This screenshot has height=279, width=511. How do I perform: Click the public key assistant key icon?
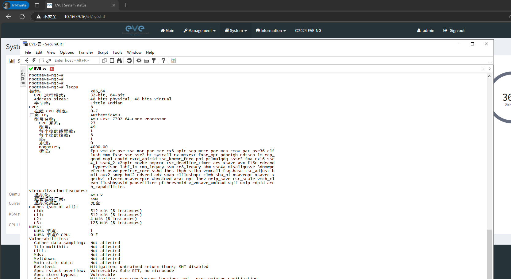coord(154,60)
